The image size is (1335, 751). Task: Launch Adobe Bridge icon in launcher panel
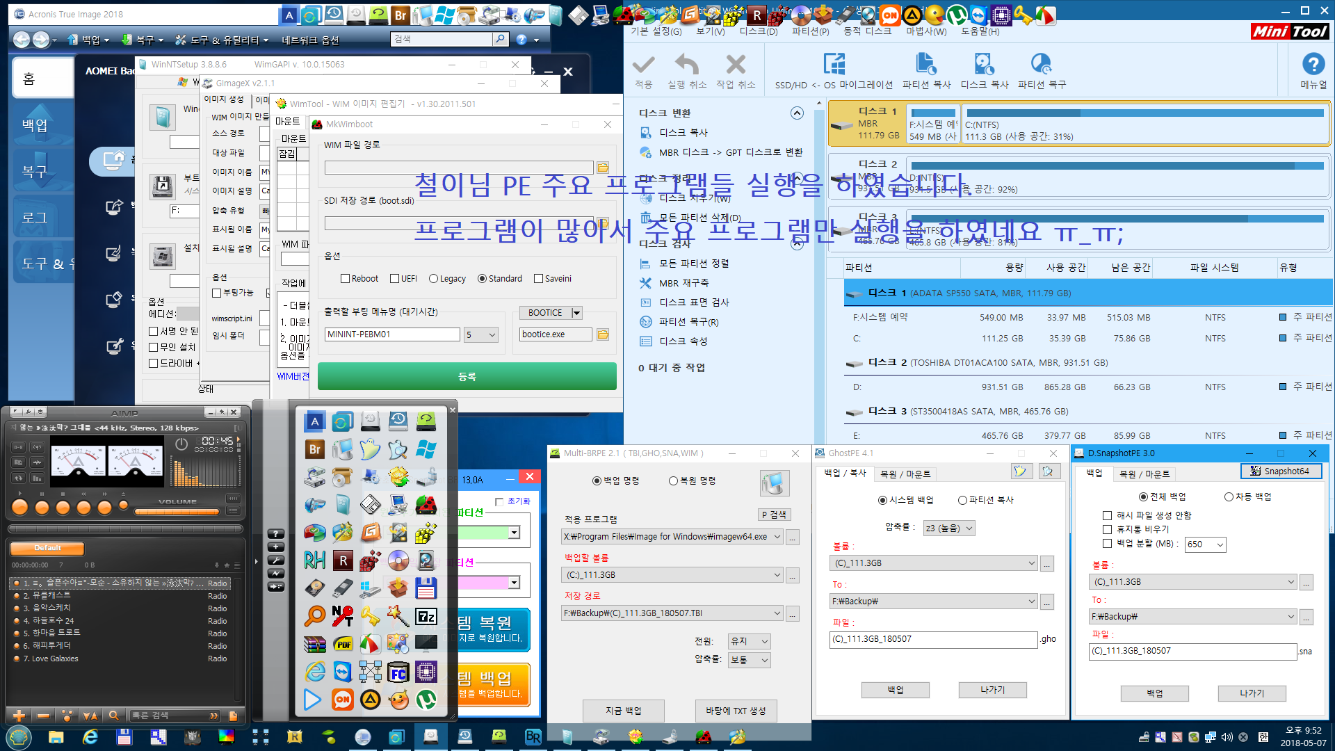[314, 449]
